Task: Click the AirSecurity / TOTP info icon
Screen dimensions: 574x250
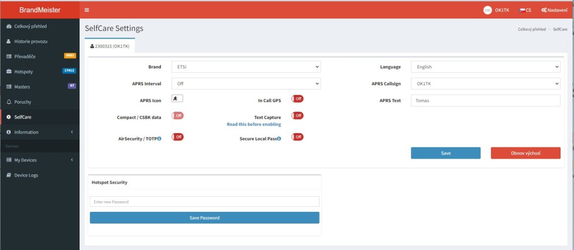Action: click(x=159, y=138)
